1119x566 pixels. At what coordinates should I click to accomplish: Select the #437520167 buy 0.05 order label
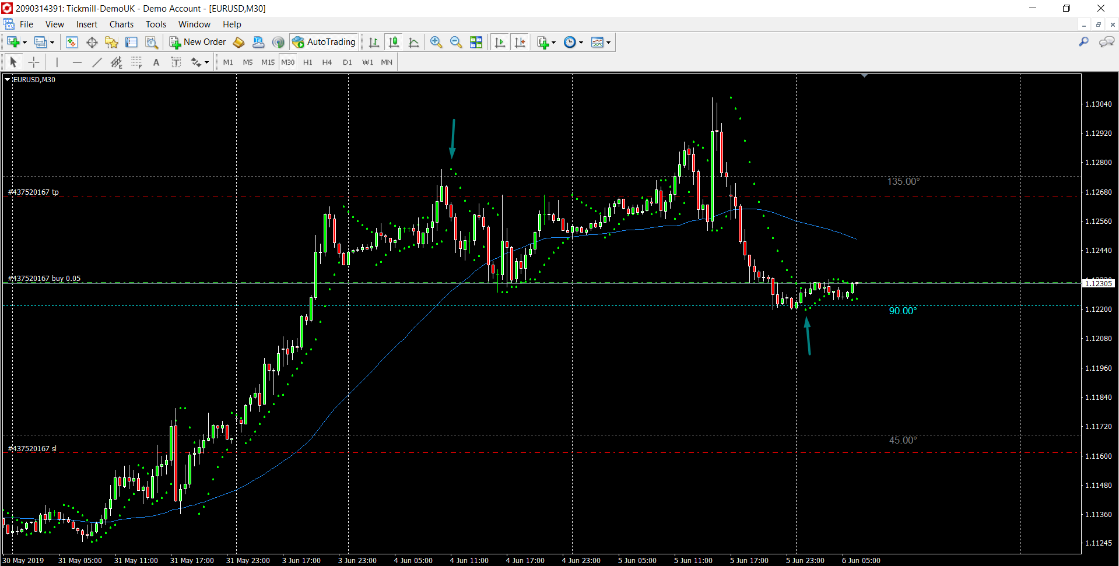(x=44, y=278)
